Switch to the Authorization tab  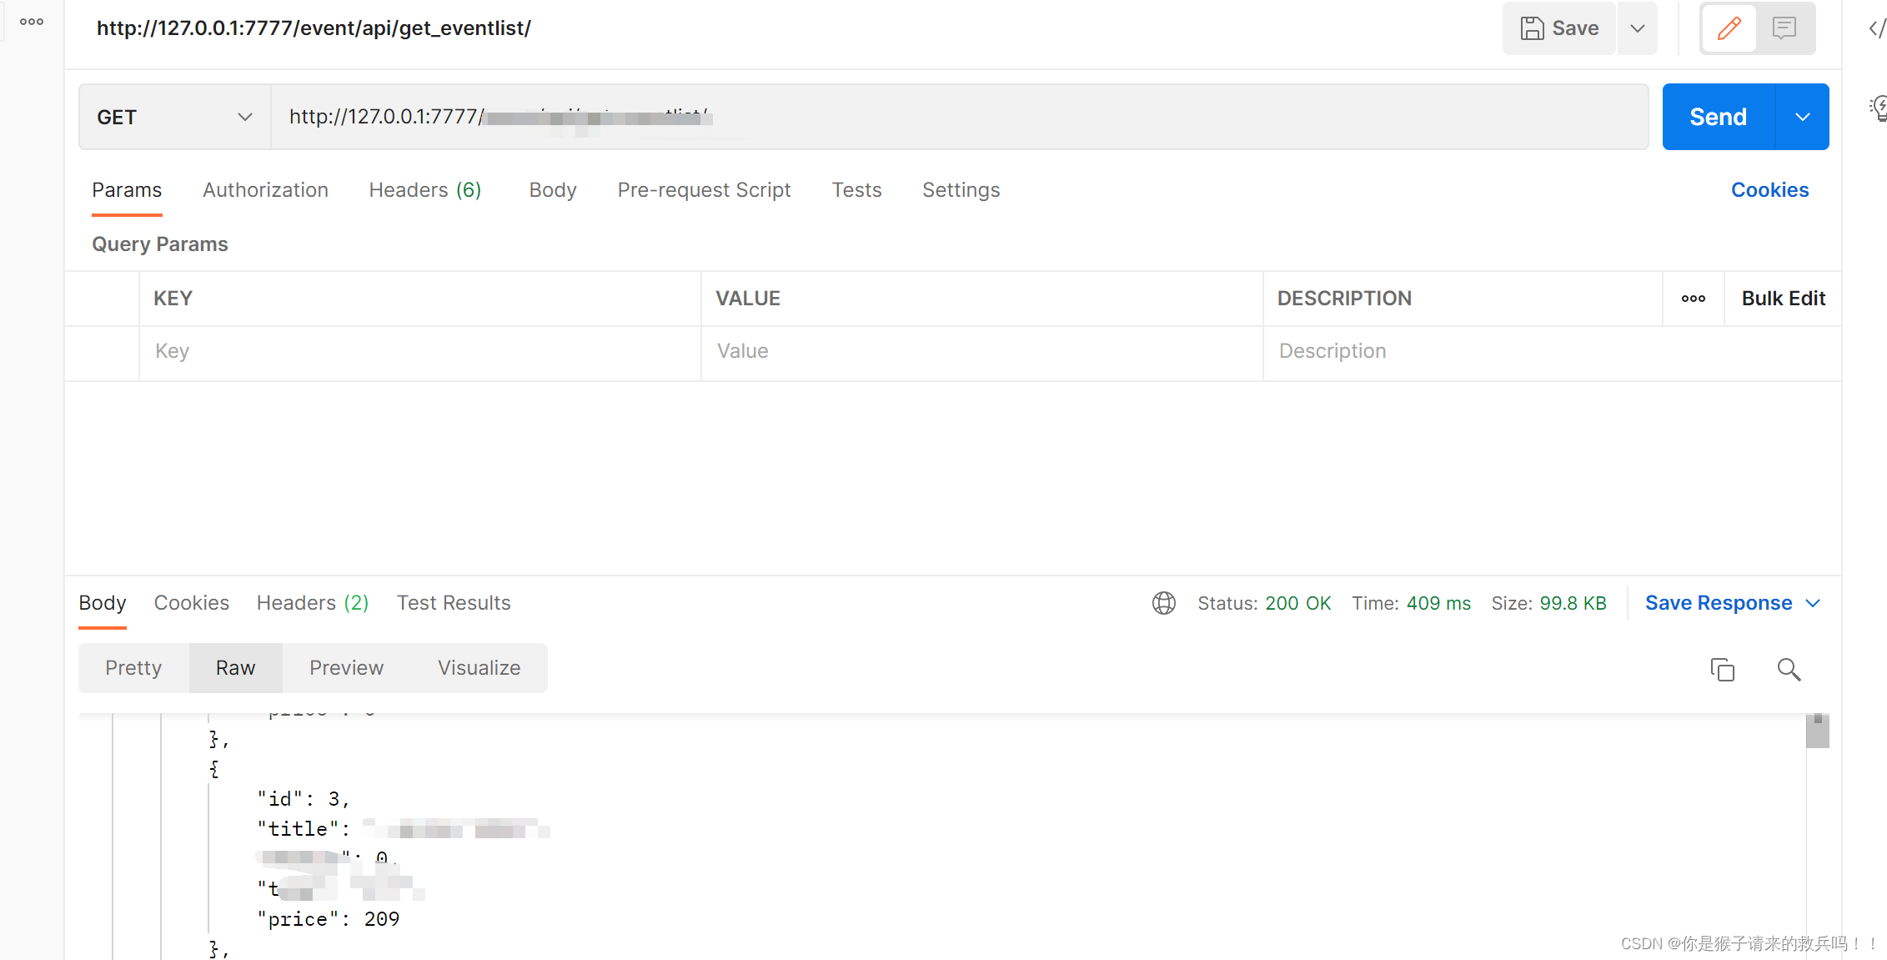[x=265, y=190]
